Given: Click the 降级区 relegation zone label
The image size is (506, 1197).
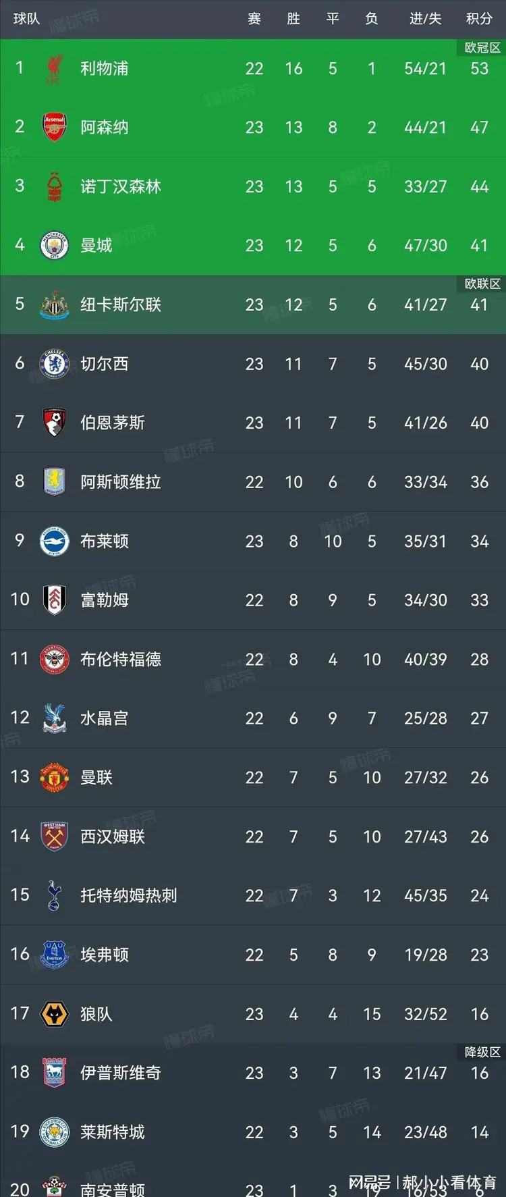Looking at the screenshot, I should [482, 1052].
